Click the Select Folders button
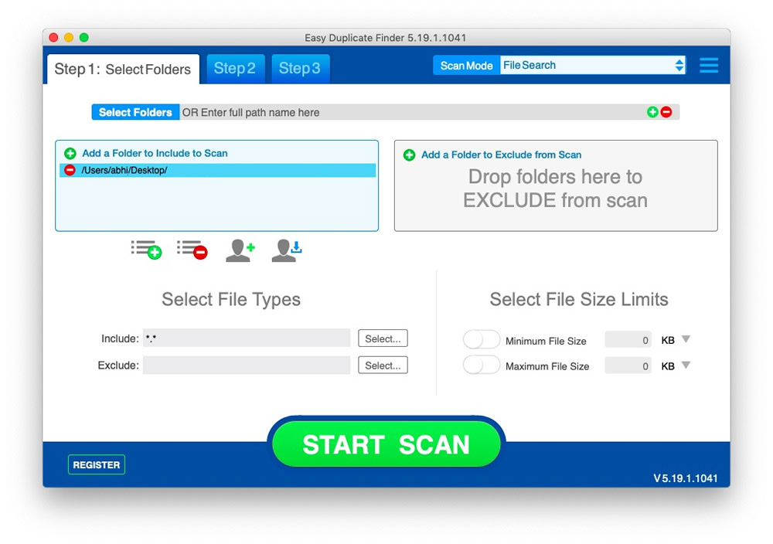 click(x=135, y=112)
